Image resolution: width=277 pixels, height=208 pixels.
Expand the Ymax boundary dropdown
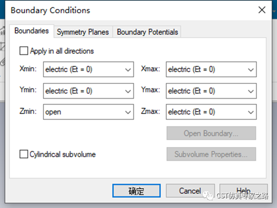coord(211,91)
